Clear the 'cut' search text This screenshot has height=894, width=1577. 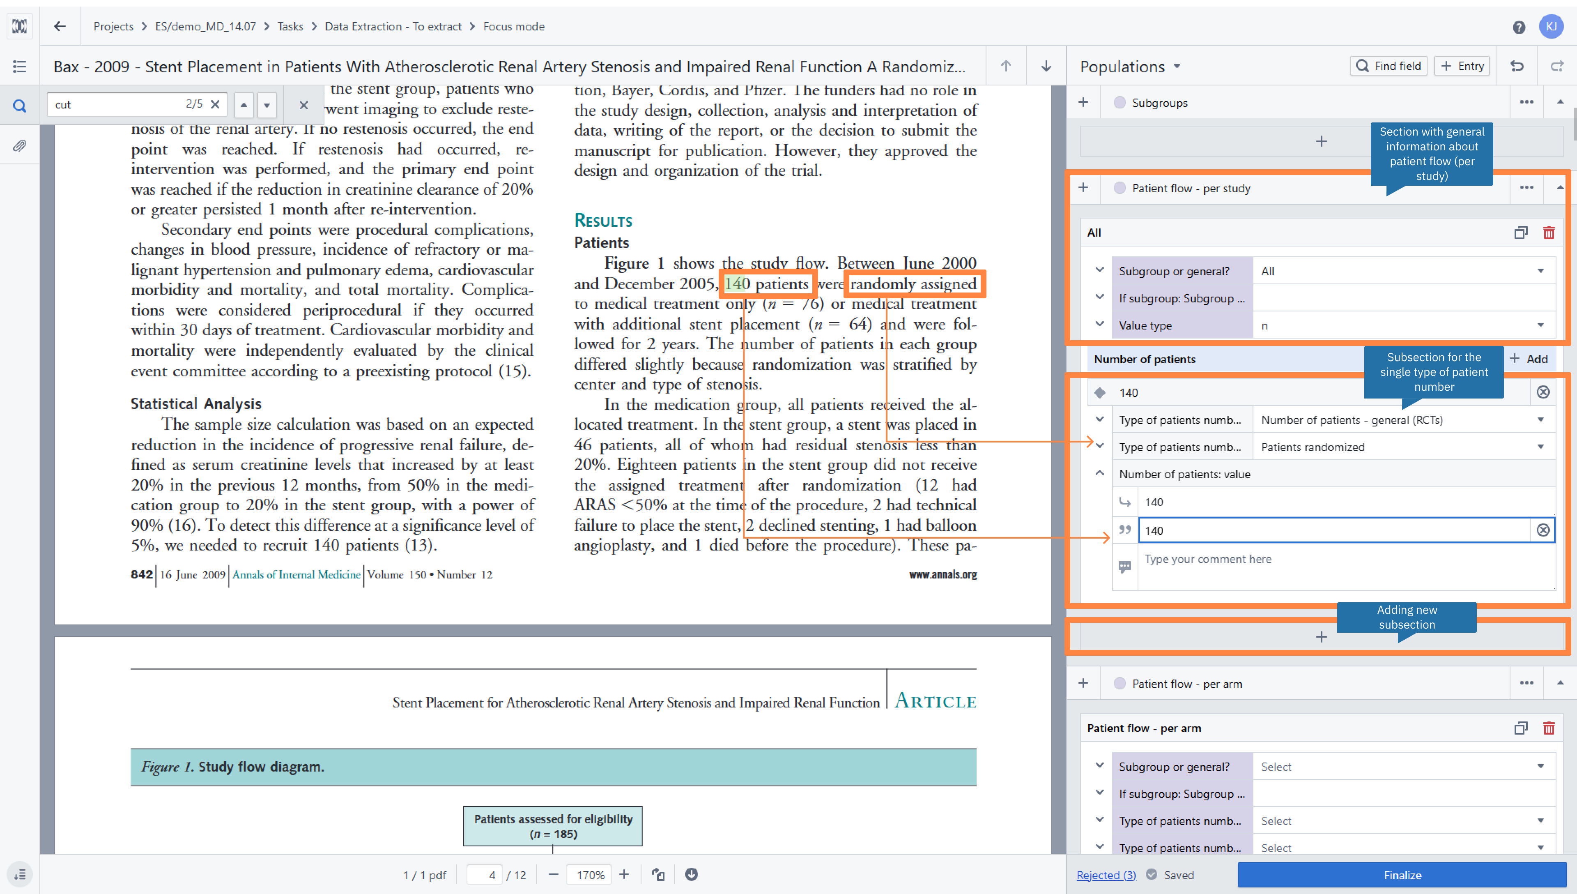tap(215, 104)
